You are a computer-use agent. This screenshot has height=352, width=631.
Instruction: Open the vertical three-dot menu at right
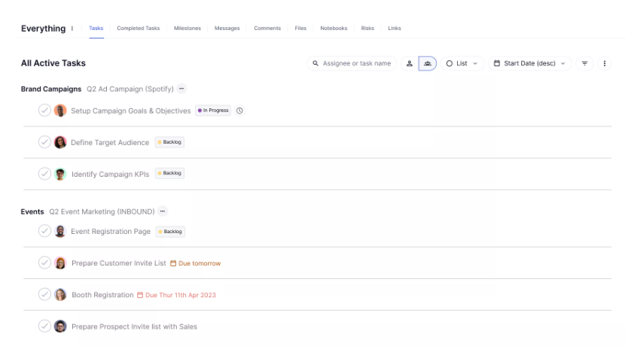[604, 64]
